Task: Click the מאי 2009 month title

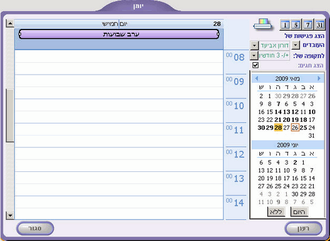Action: 287,78
